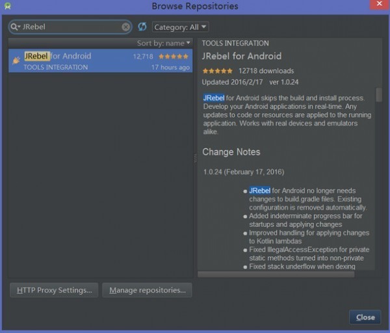Click the star rating in details panel
390x333 pixels.
coord(218,71)
